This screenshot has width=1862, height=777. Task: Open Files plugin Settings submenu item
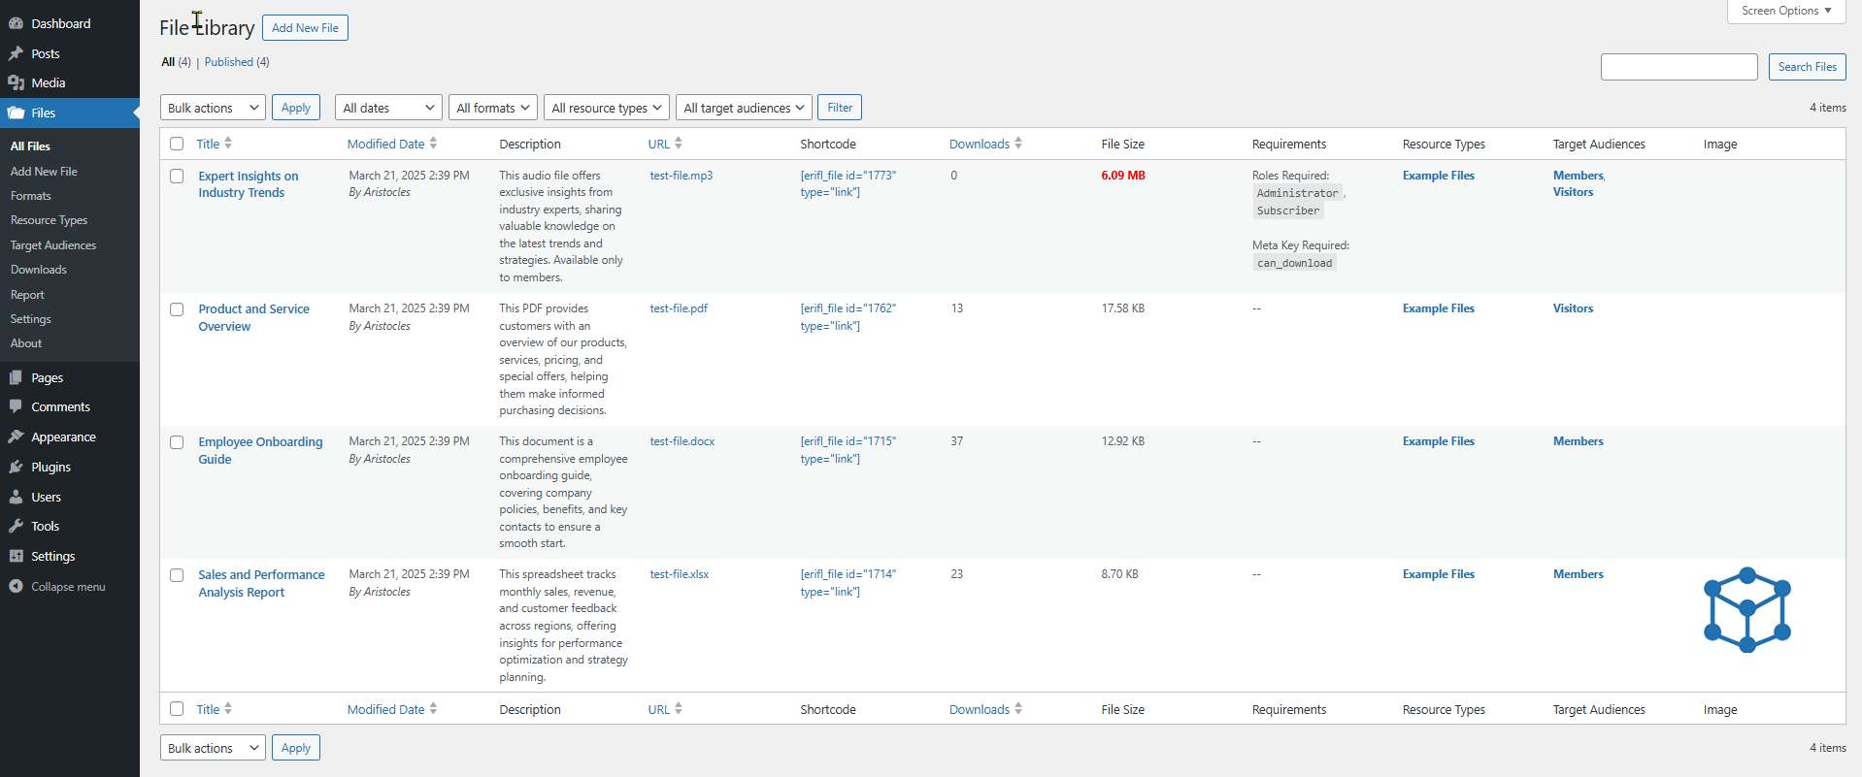pos(31,319)
